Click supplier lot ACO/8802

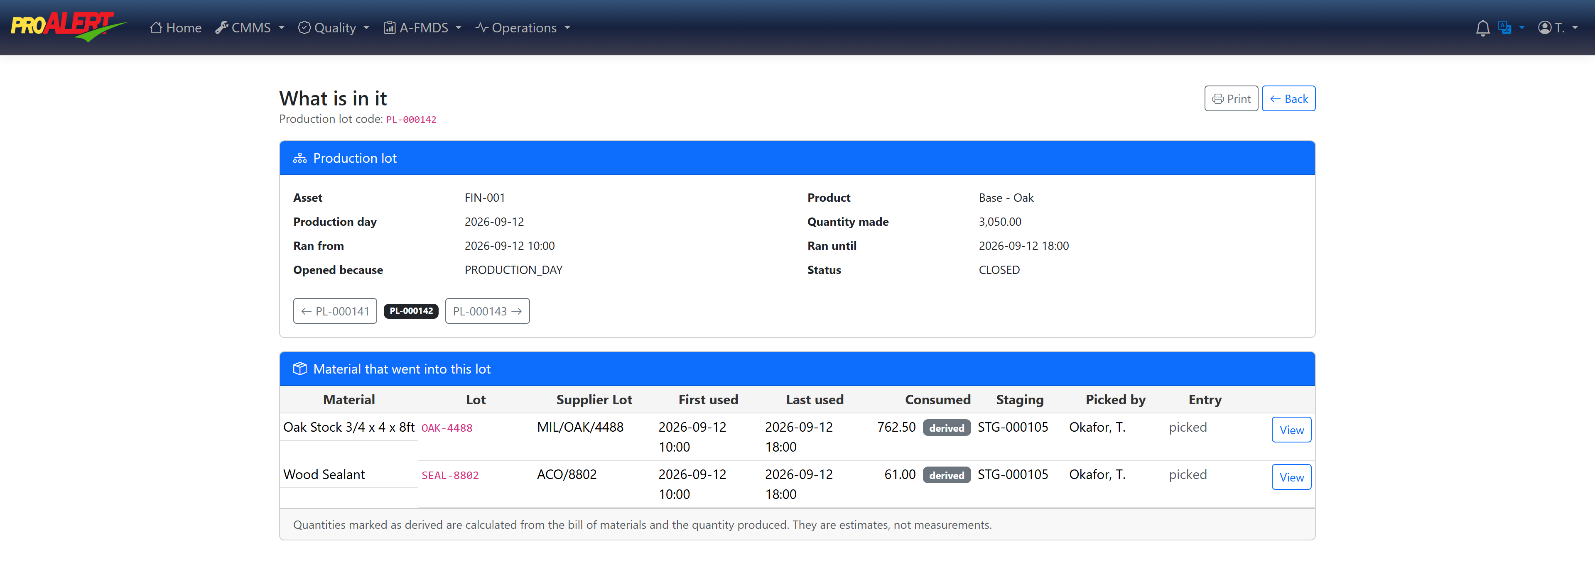[567, 475]
